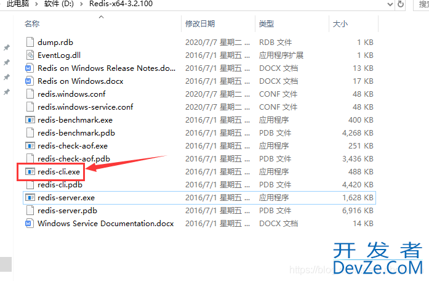Screen dimensions: 429x281
Task: Click the redis-benchmark.pdb file icon
Action: tap(30, 133)
